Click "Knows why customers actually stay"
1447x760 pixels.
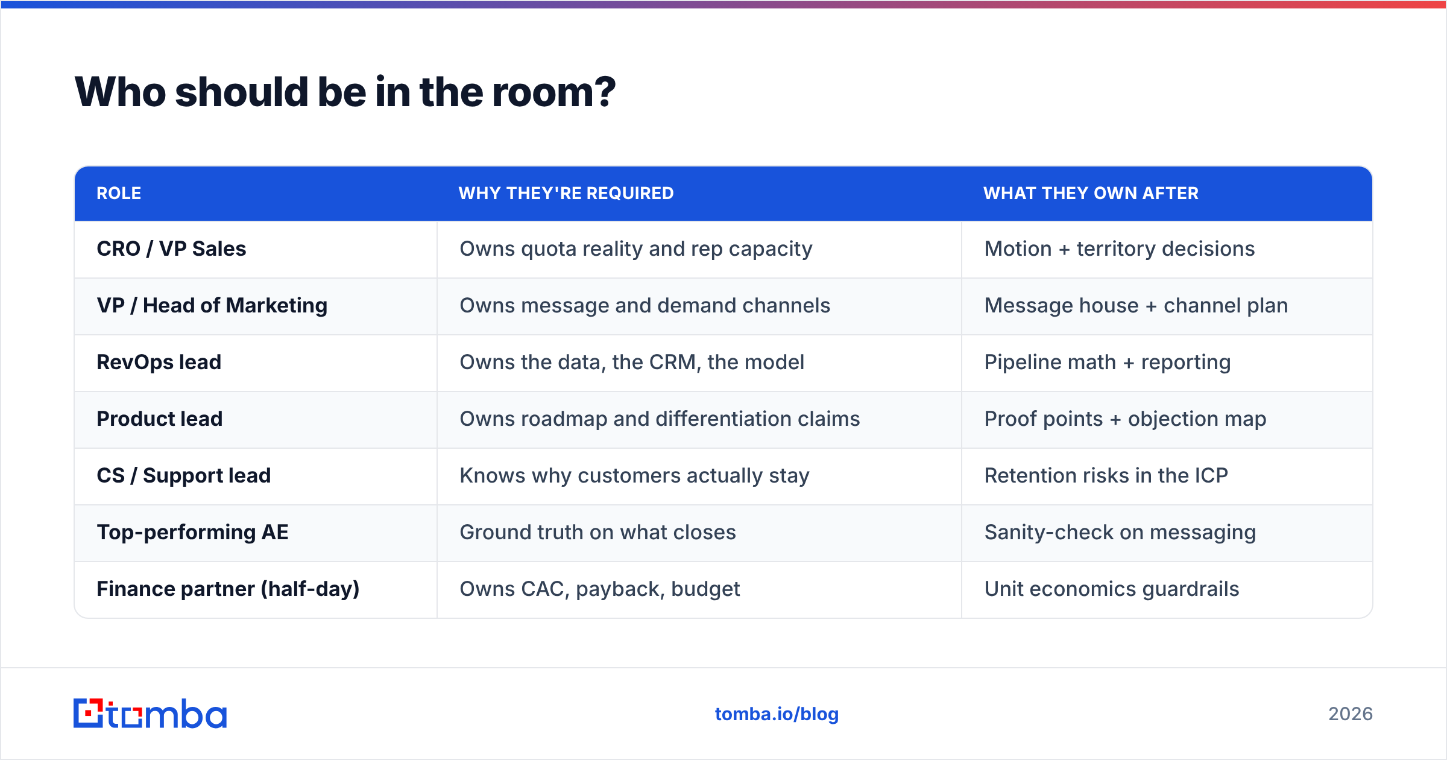point(634,476)
